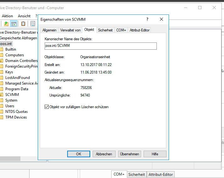Click the 'Aktualisierungssequenznummern:' label
Viewport: 224px width, 178px height.
(69, 80)
